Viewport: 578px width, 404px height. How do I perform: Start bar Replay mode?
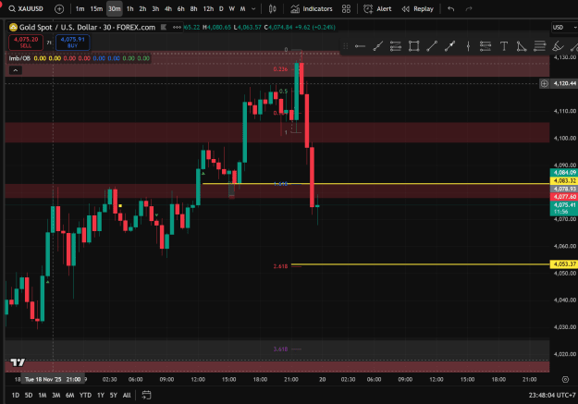click(x=418, y=9)
